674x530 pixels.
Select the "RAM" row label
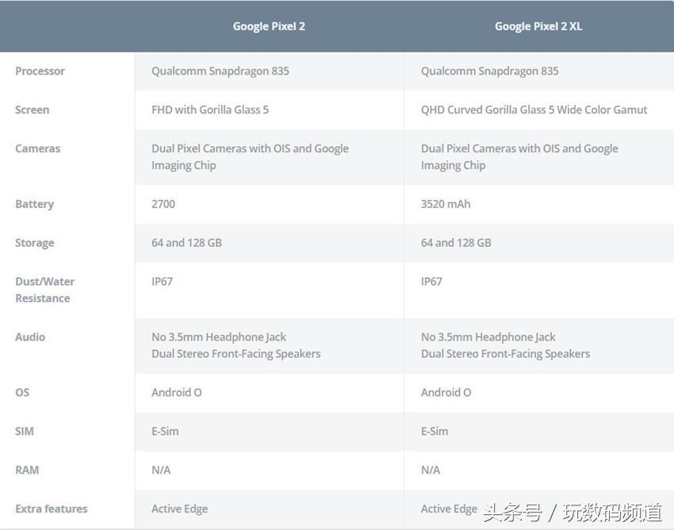click(x=27, y=470)
